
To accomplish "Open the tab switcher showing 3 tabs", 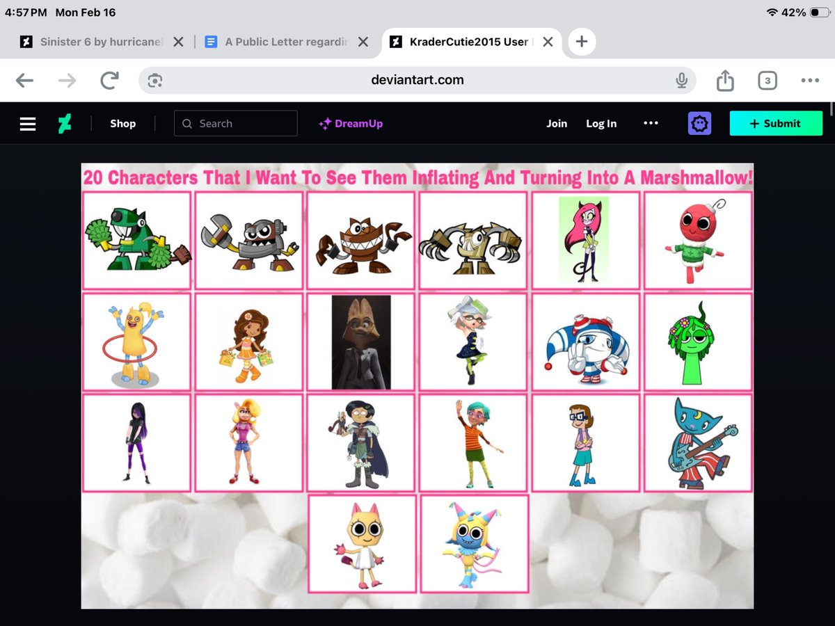I will point(767,81).
